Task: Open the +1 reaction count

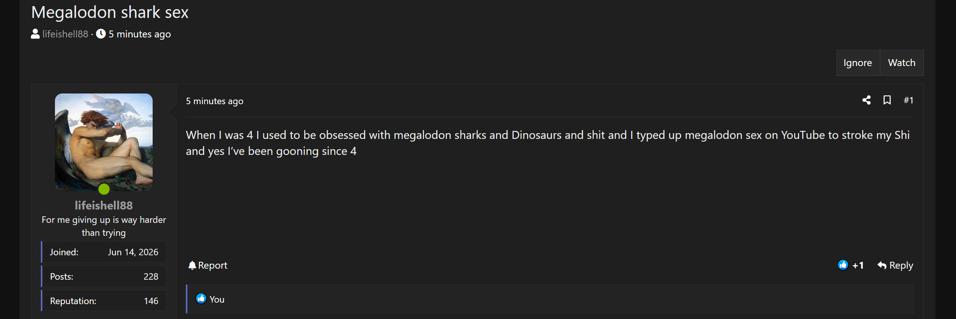Action: pos(858,265)
